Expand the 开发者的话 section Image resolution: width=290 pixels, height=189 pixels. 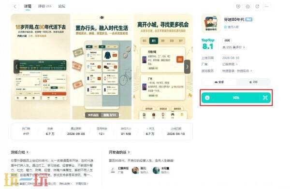pyautogui.click(x=119, y=152)
